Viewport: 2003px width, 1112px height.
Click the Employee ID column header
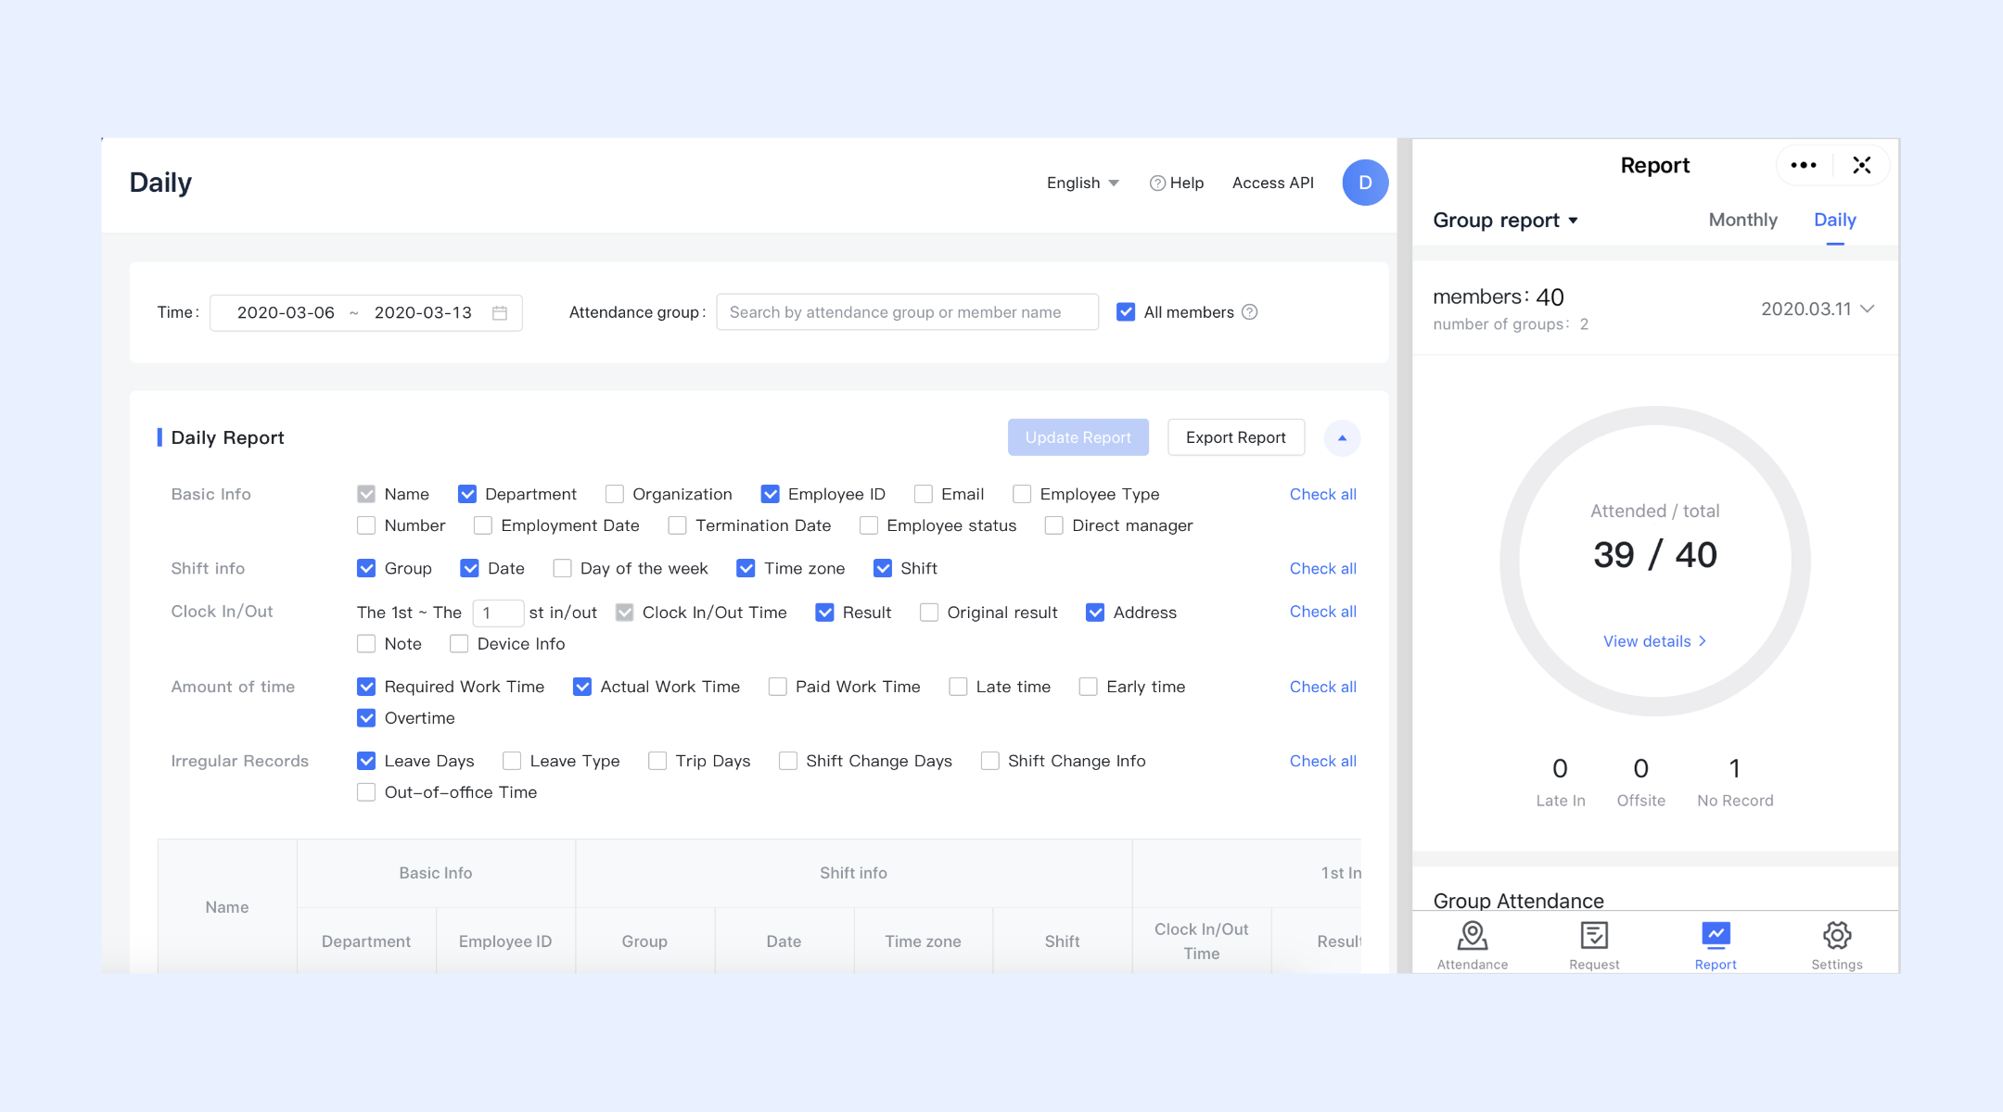point(505,941)
